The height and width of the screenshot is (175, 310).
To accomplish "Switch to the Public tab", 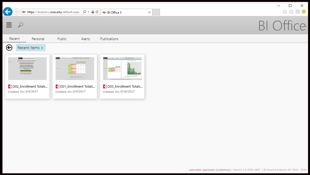I will pos(62,39).
